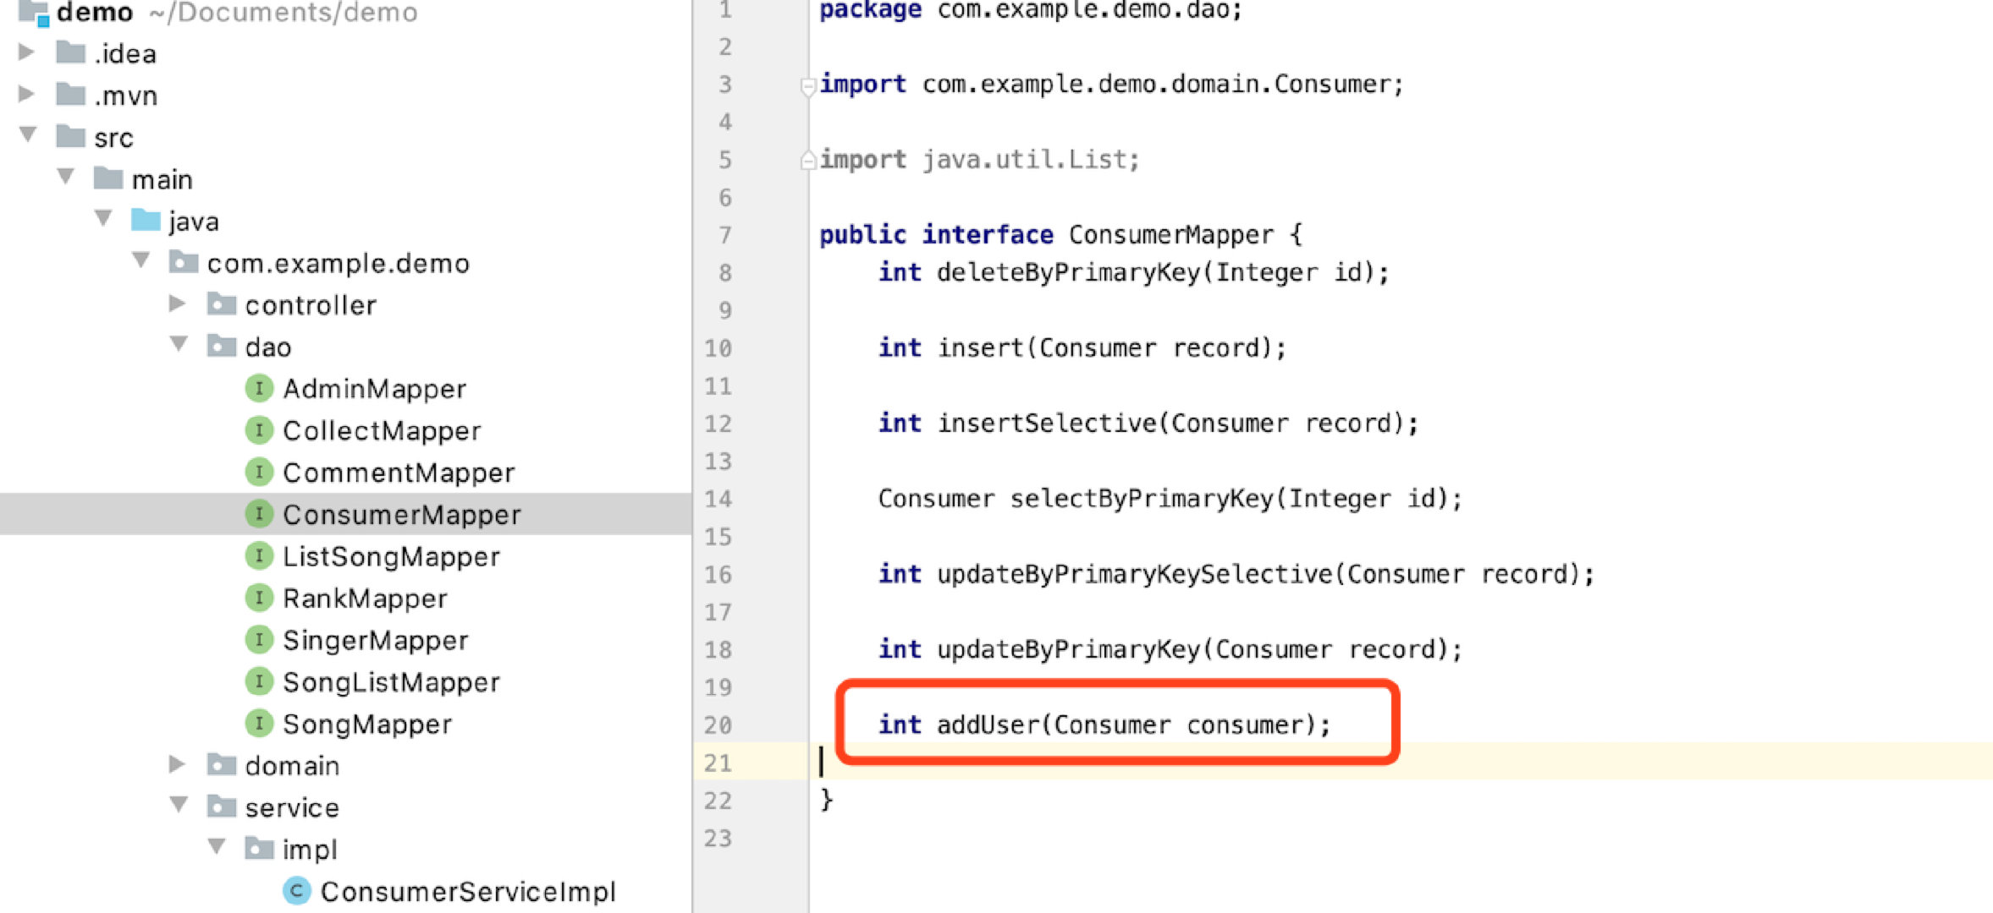1993x913 pixels.
Task: Click the demo project module icon
Action: 34,12
